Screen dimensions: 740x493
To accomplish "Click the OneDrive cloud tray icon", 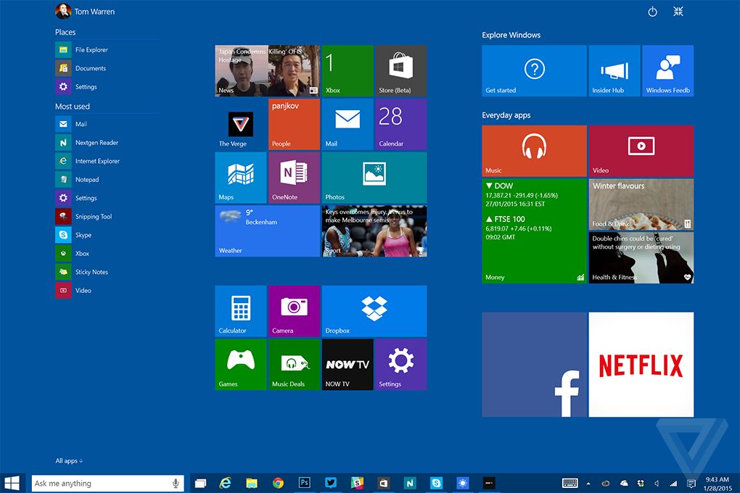I will coord(624,483).
